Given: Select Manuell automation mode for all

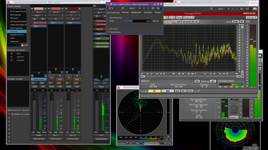Looking at the screenshot, I should coord(125,12).
